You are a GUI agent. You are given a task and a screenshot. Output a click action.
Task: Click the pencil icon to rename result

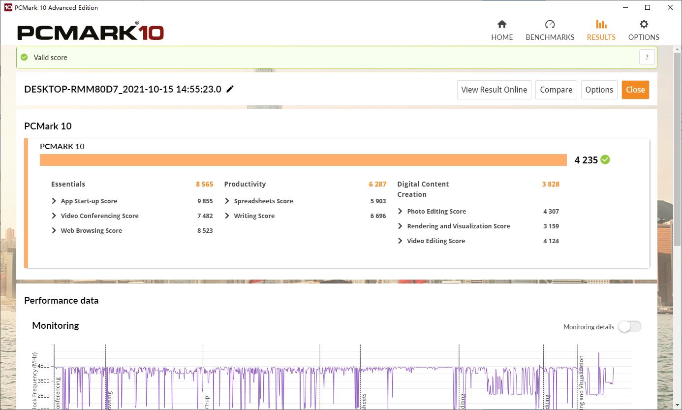230,89
